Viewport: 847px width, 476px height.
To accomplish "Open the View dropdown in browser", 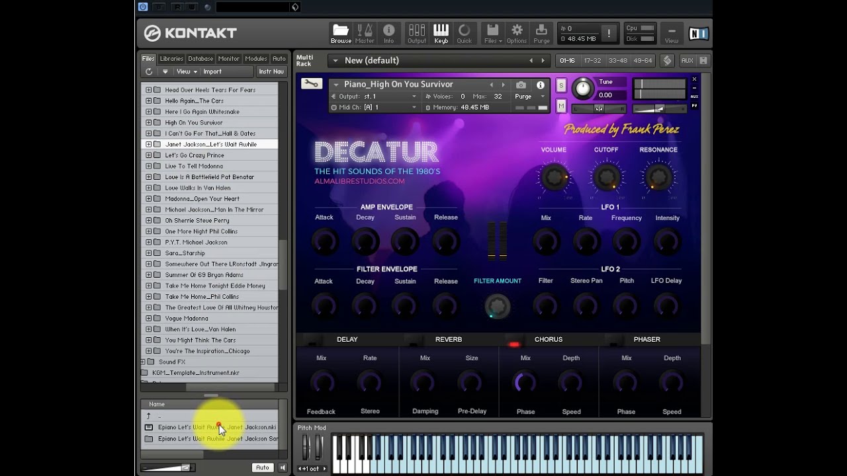I will click(x=187, y=71).
